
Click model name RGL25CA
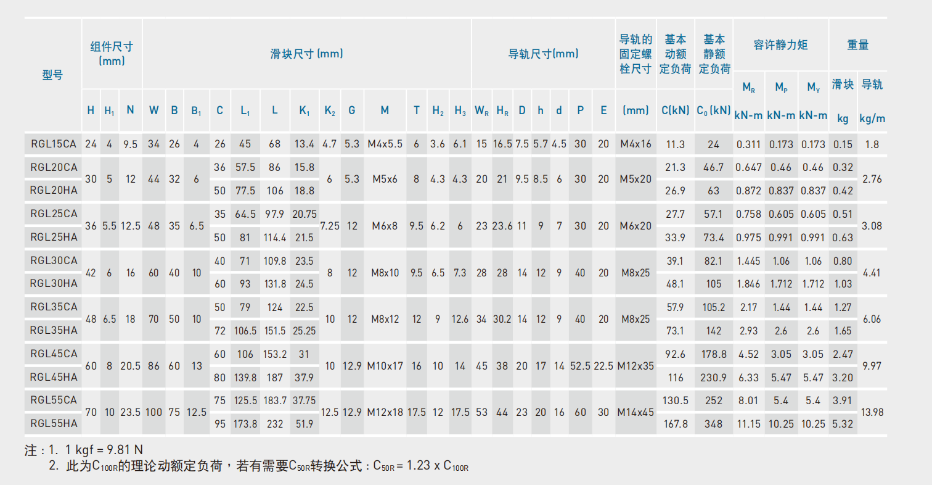[x=53, y=214]
